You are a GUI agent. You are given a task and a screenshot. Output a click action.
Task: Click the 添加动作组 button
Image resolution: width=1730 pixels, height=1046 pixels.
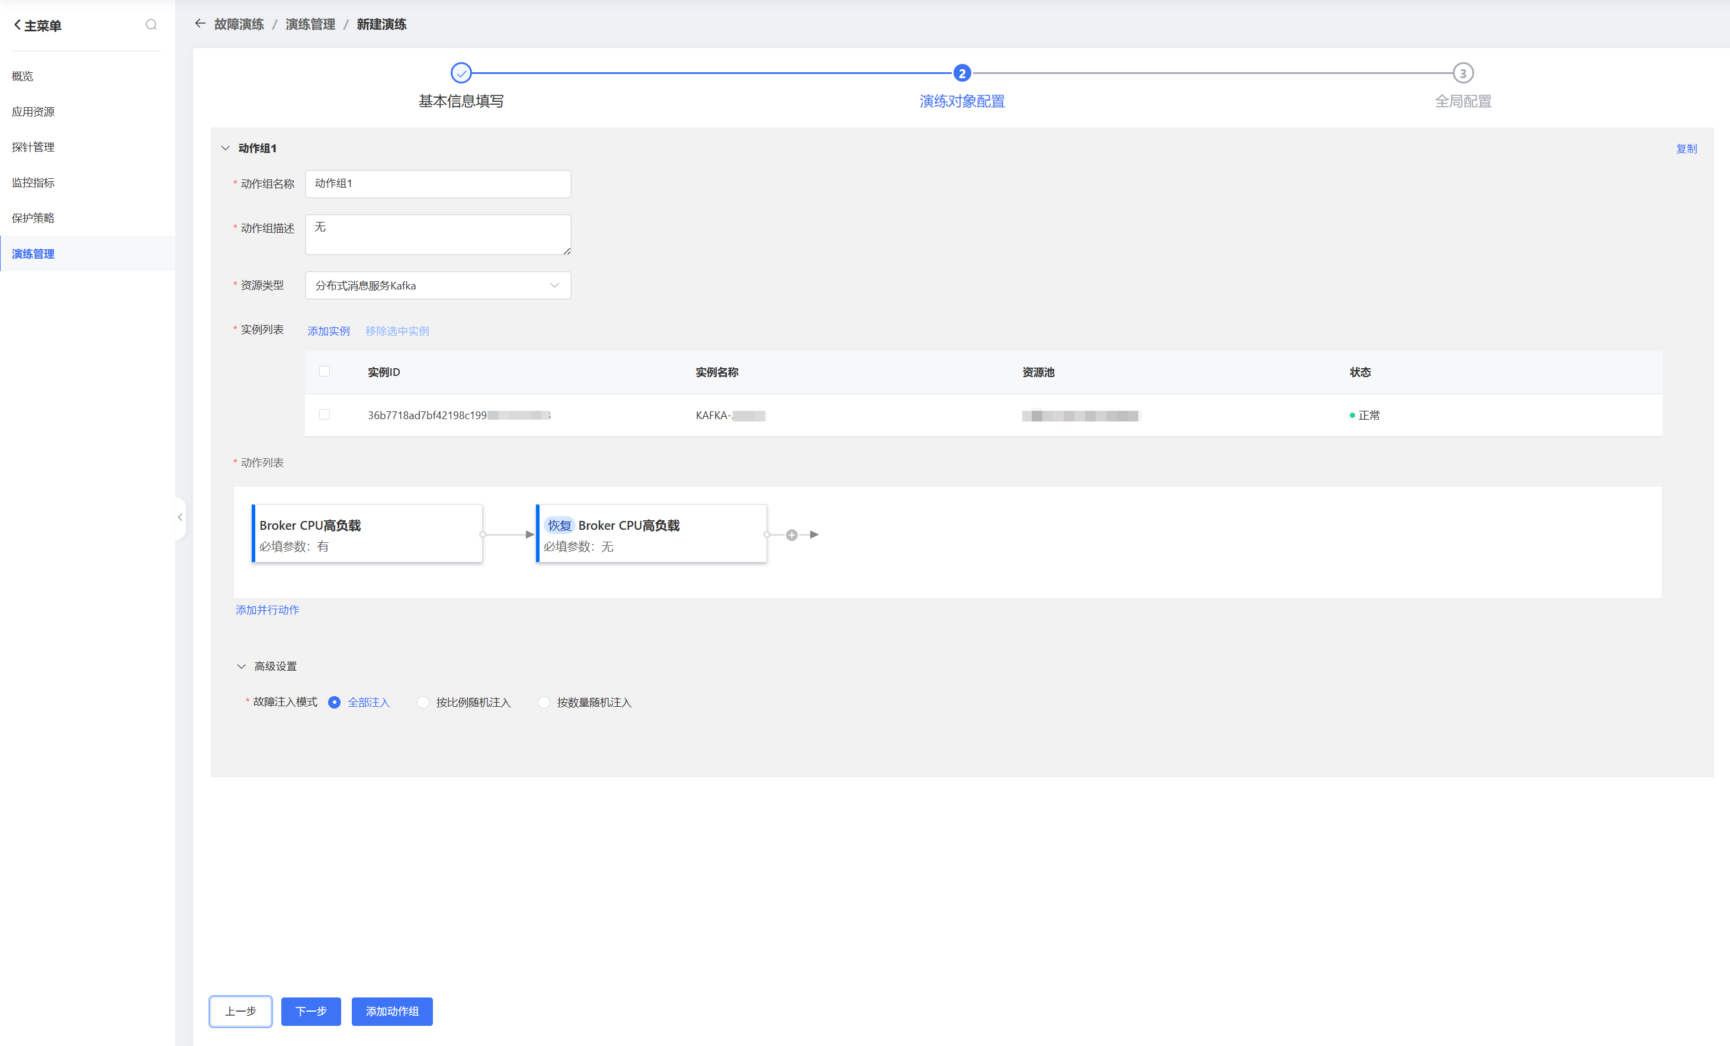pyautogui.click(x=391, y=1011)
